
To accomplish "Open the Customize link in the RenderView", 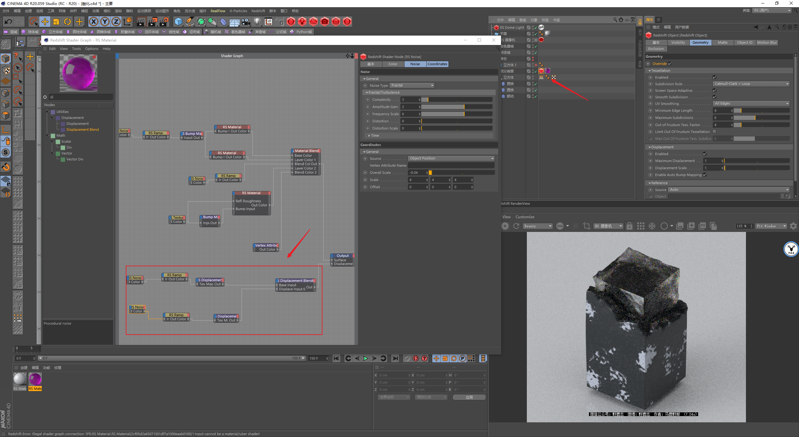I will [525, 217].
